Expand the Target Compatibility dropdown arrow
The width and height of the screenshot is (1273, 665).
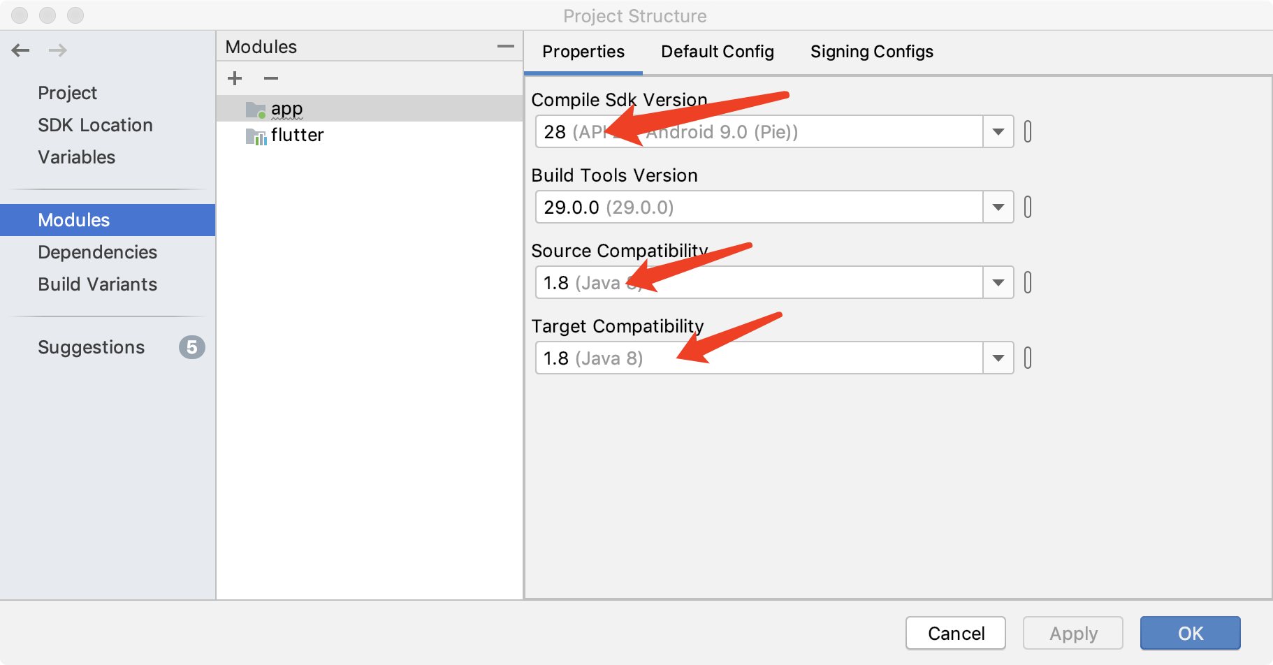point(998,358)
